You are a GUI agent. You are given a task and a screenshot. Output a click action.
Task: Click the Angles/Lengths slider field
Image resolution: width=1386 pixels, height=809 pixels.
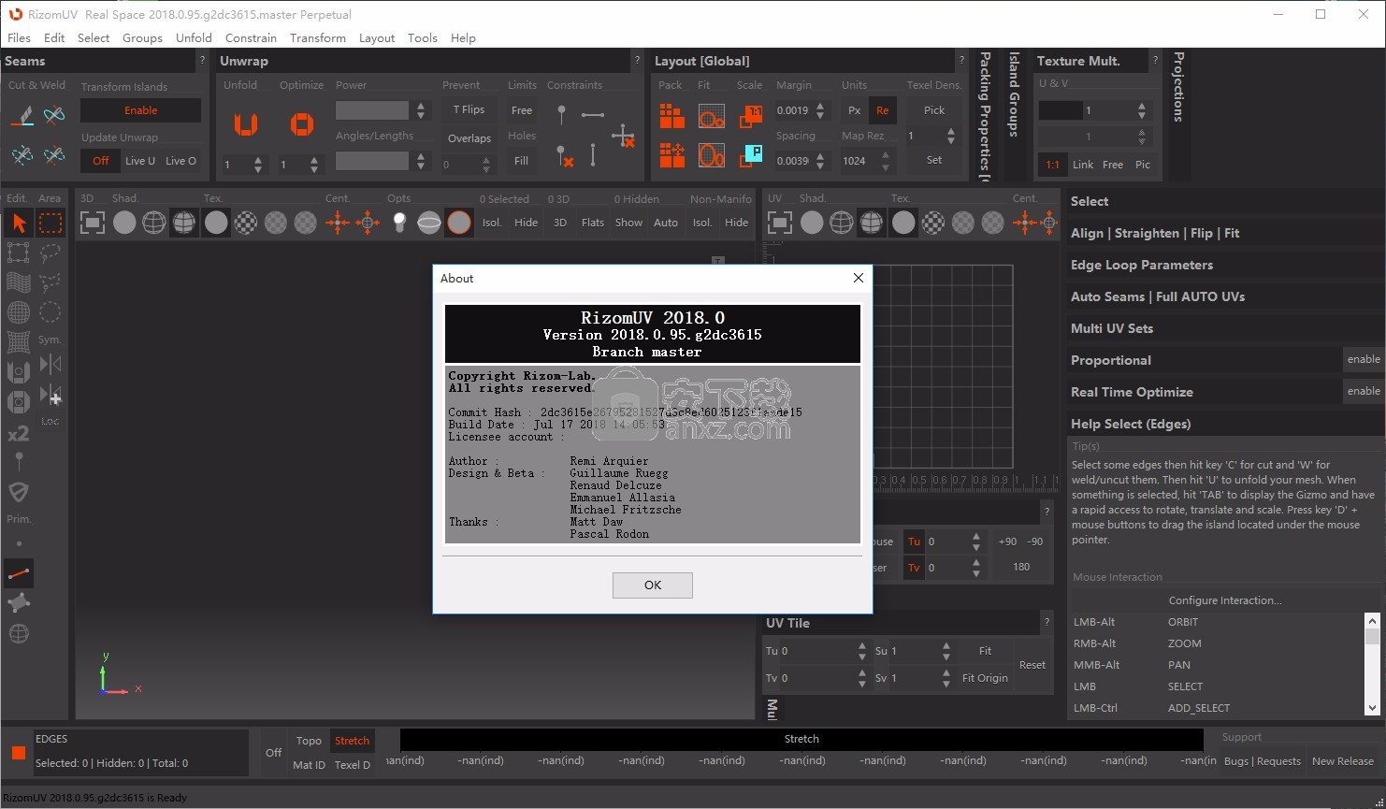(372, 161)
